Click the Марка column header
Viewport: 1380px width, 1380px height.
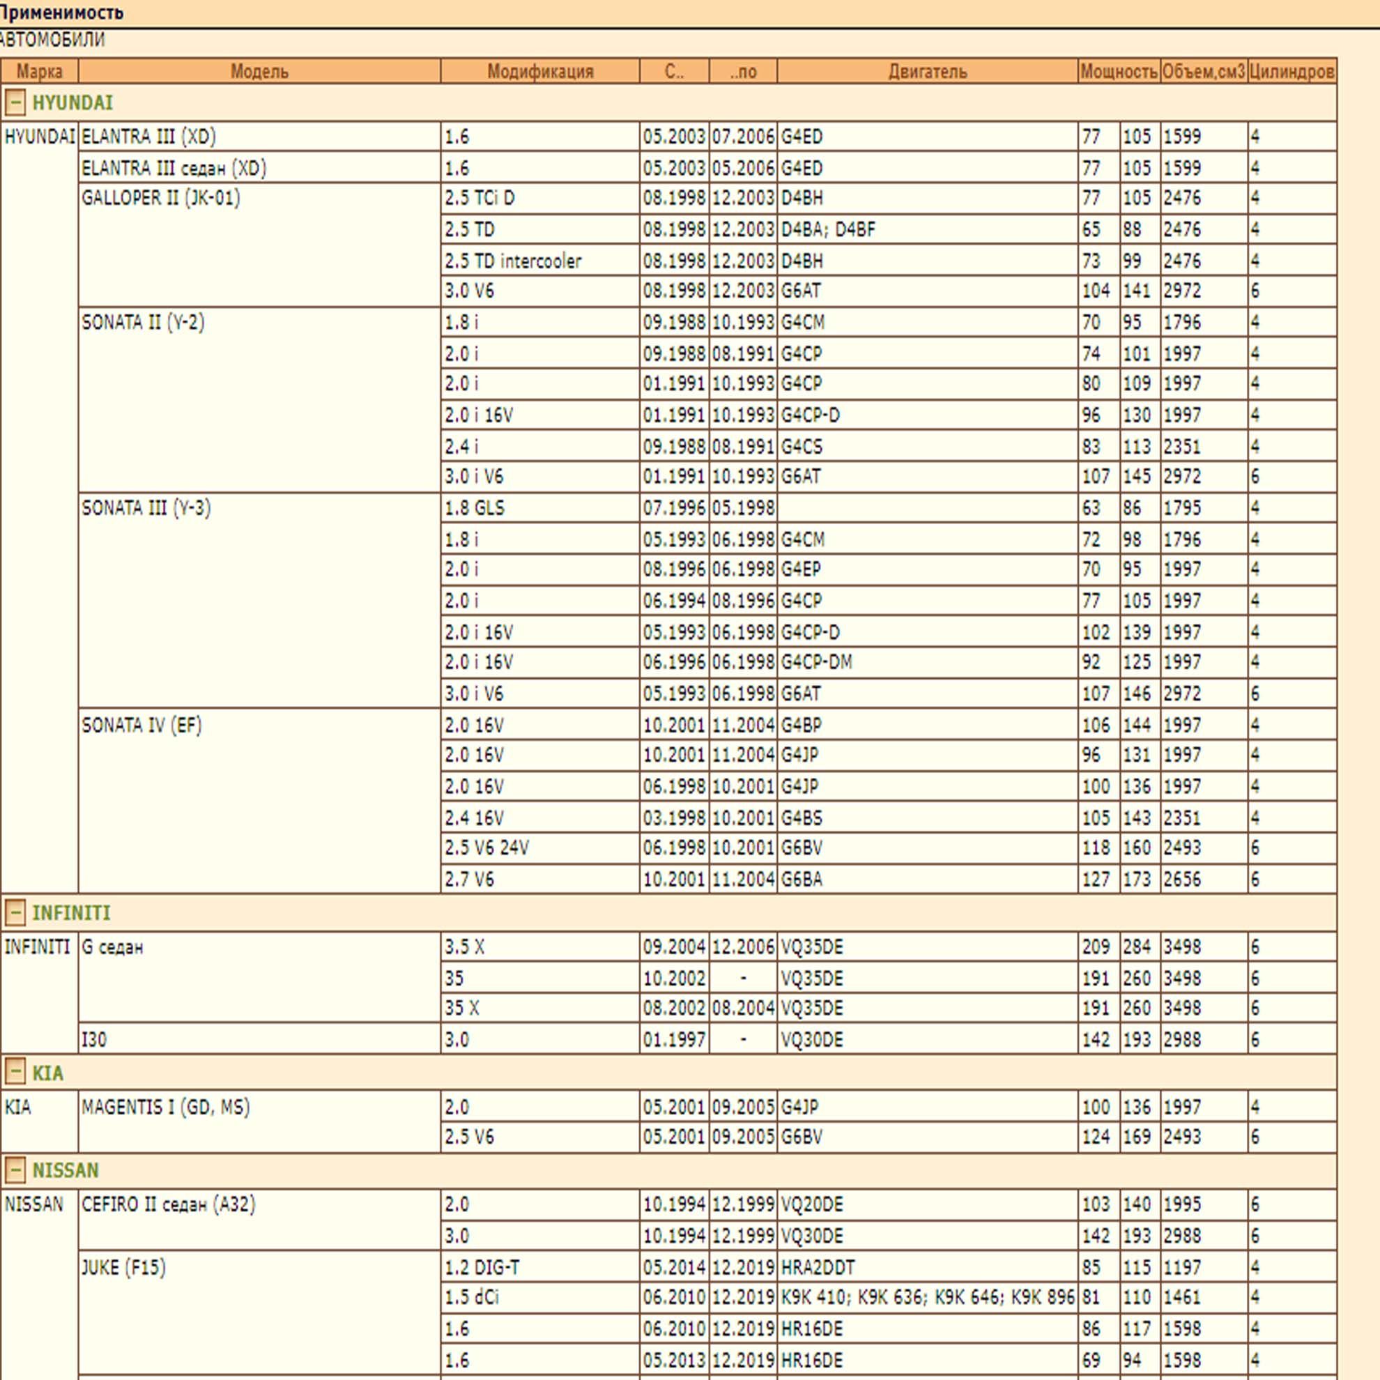[39, 71]
